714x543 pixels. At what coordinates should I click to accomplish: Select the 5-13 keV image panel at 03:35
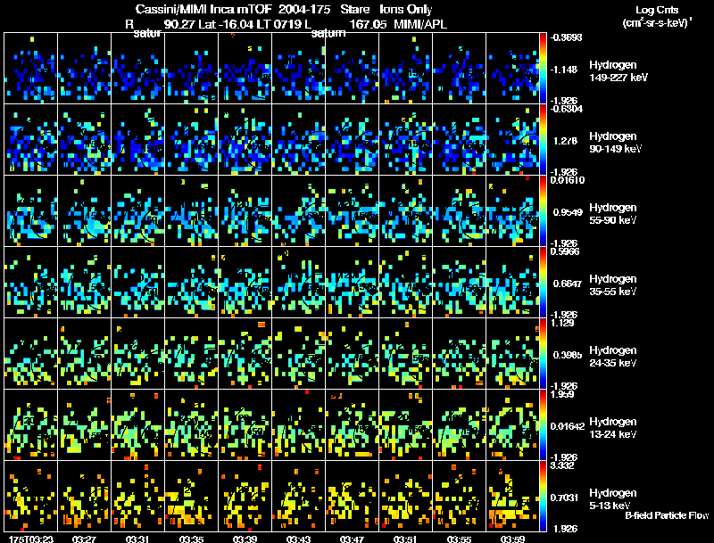tap(191, 497)
